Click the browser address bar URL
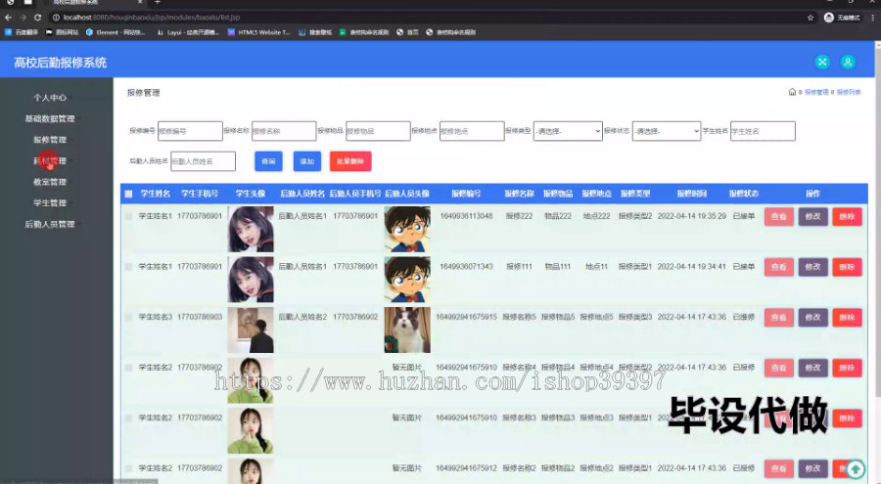 (152, 18)
